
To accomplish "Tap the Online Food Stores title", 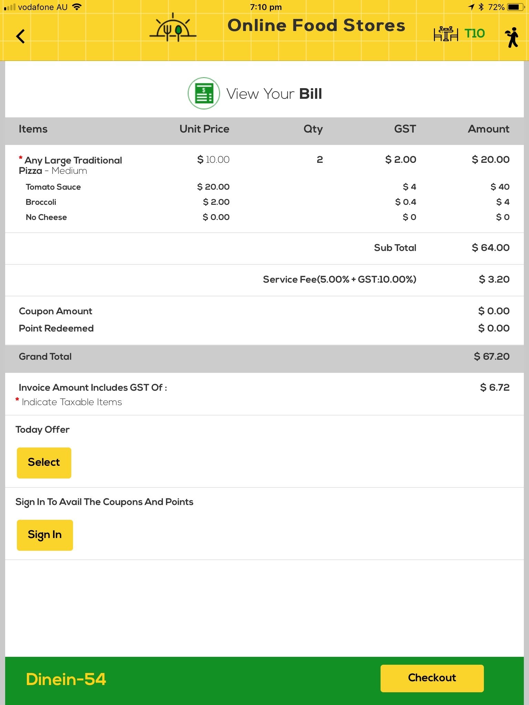I will tap(316, 25).
